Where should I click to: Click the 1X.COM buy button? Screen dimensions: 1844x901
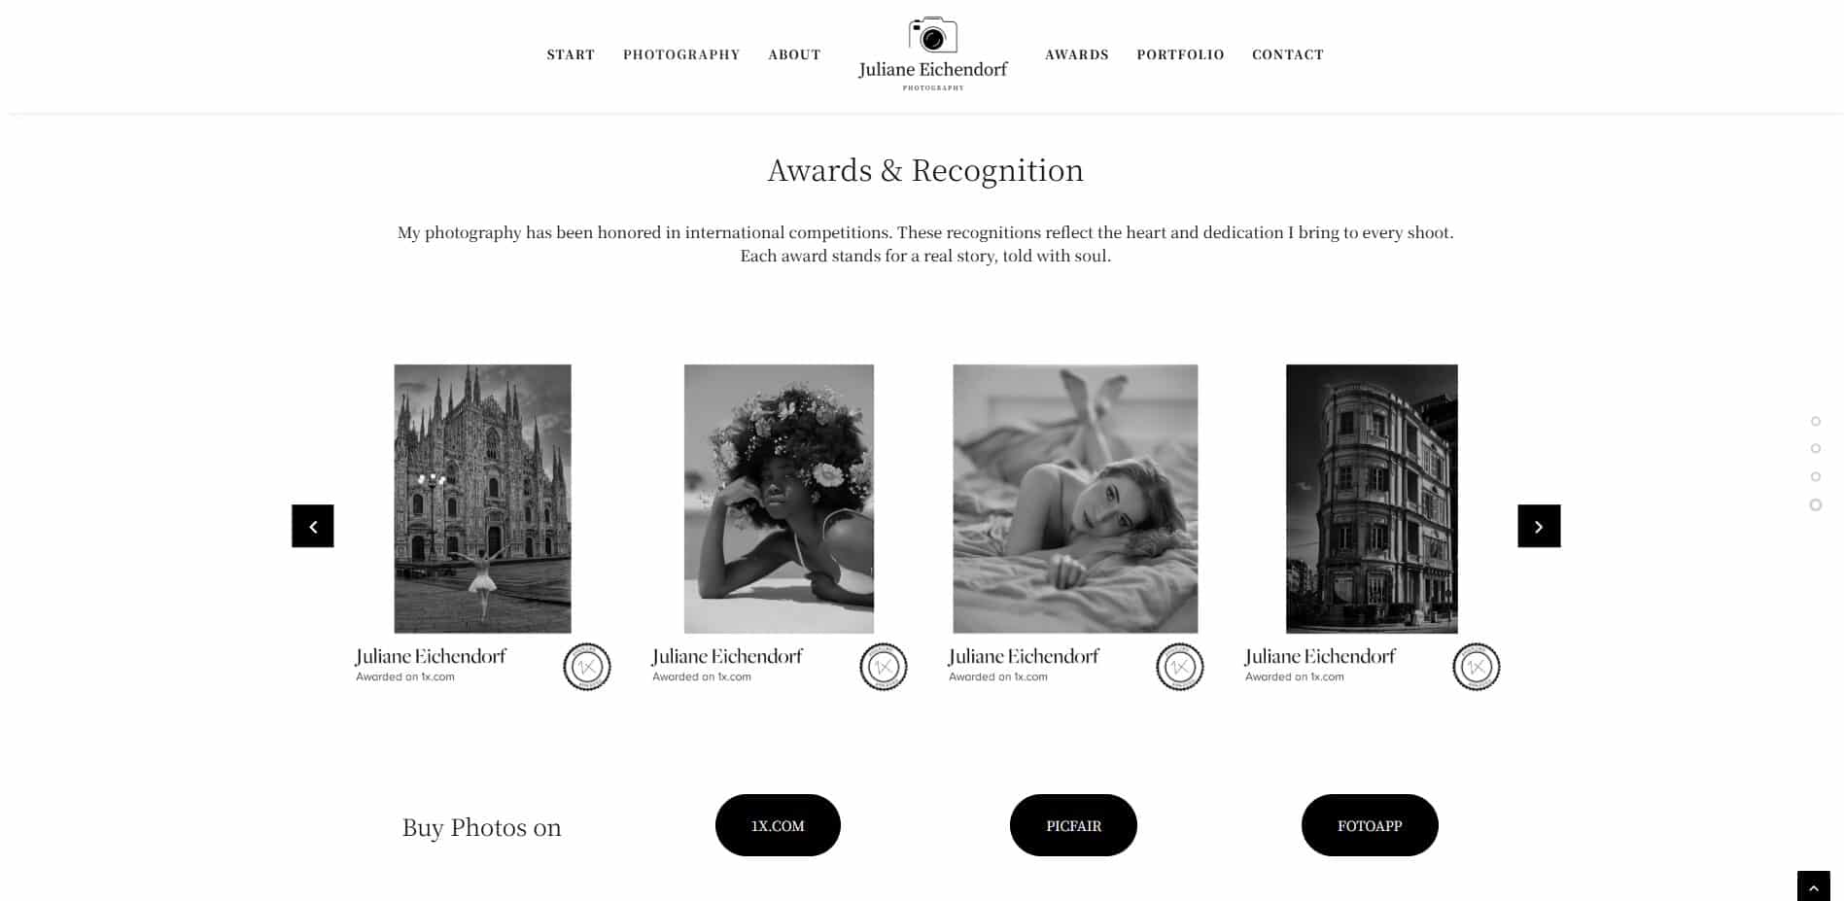click(778, 825)
